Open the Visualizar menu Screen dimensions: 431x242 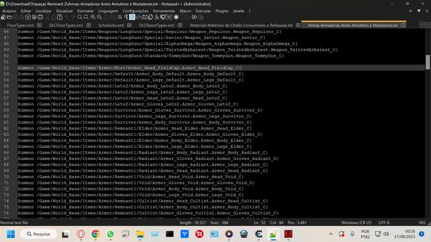click(x=65, y=11)
